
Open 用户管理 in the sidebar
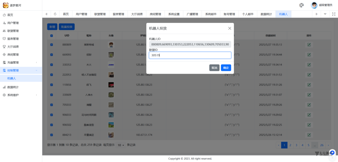pos(21,23)
